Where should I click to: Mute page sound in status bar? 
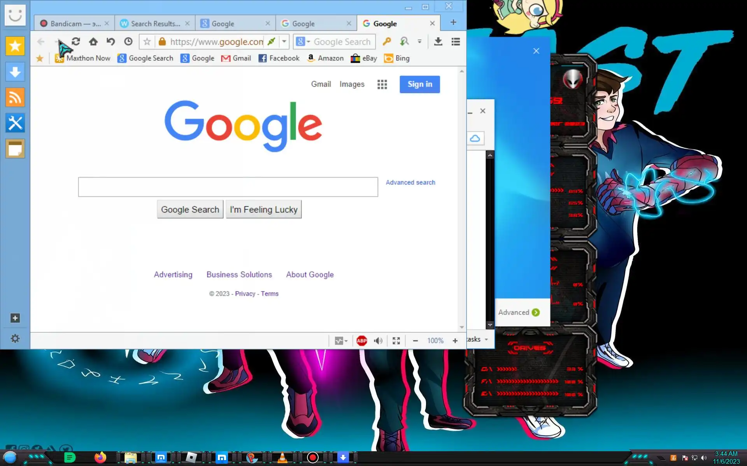click(x=378, y=341)
